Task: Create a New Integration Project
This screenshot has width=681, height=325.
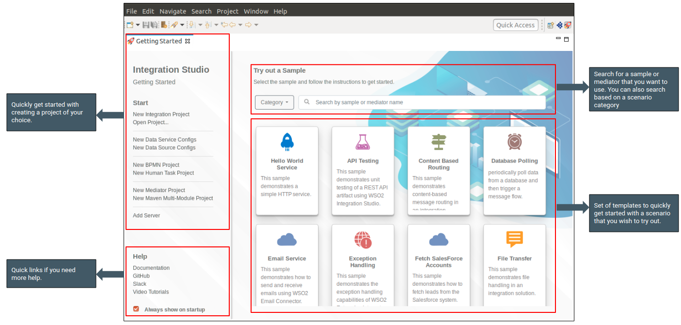Action: coord(161,114)
